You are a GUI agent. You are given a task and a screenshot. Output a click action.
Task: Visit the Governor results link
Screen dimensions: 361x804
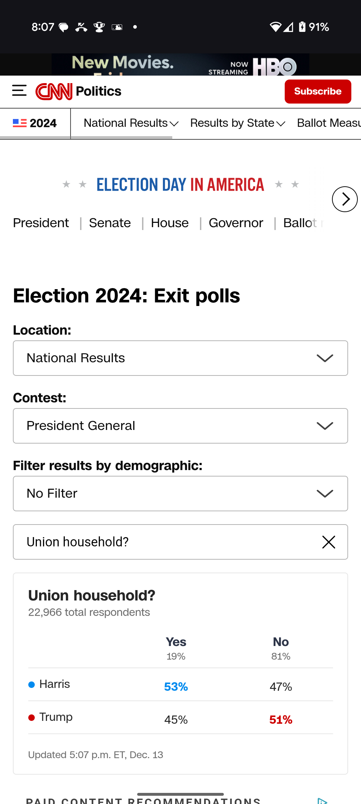pyautogui.click(x=236, y=223)
